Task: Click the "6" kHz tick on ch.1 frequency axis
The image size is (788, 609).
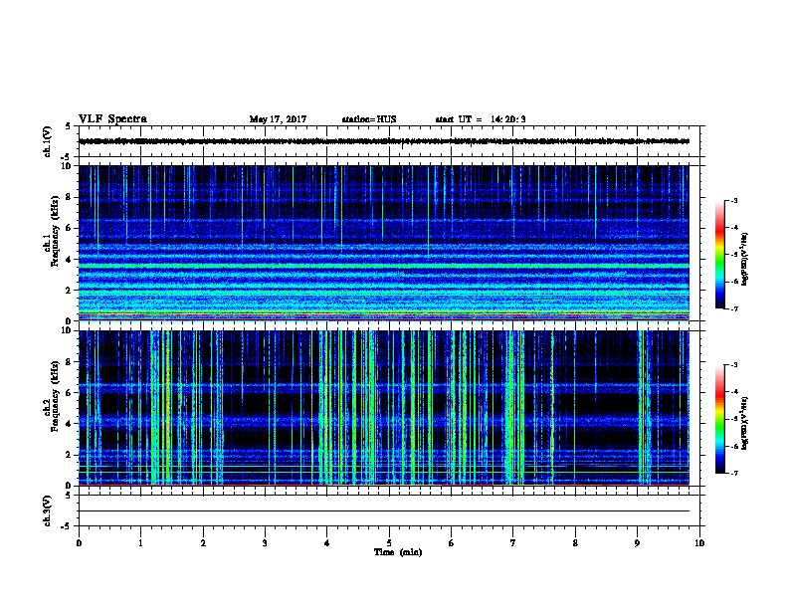Action: click(71, 228)
